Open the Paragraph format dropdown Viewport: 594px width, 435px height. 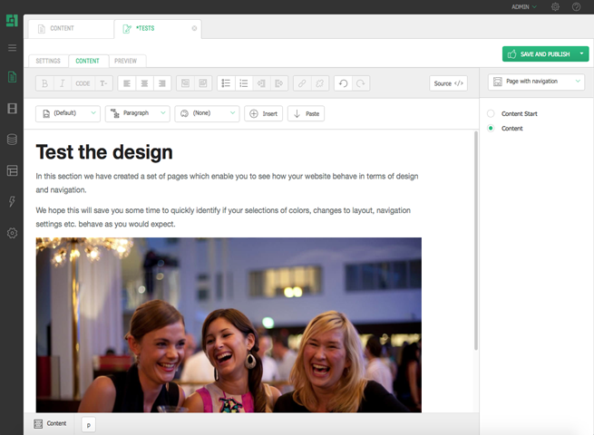click(x=138, y=113)
